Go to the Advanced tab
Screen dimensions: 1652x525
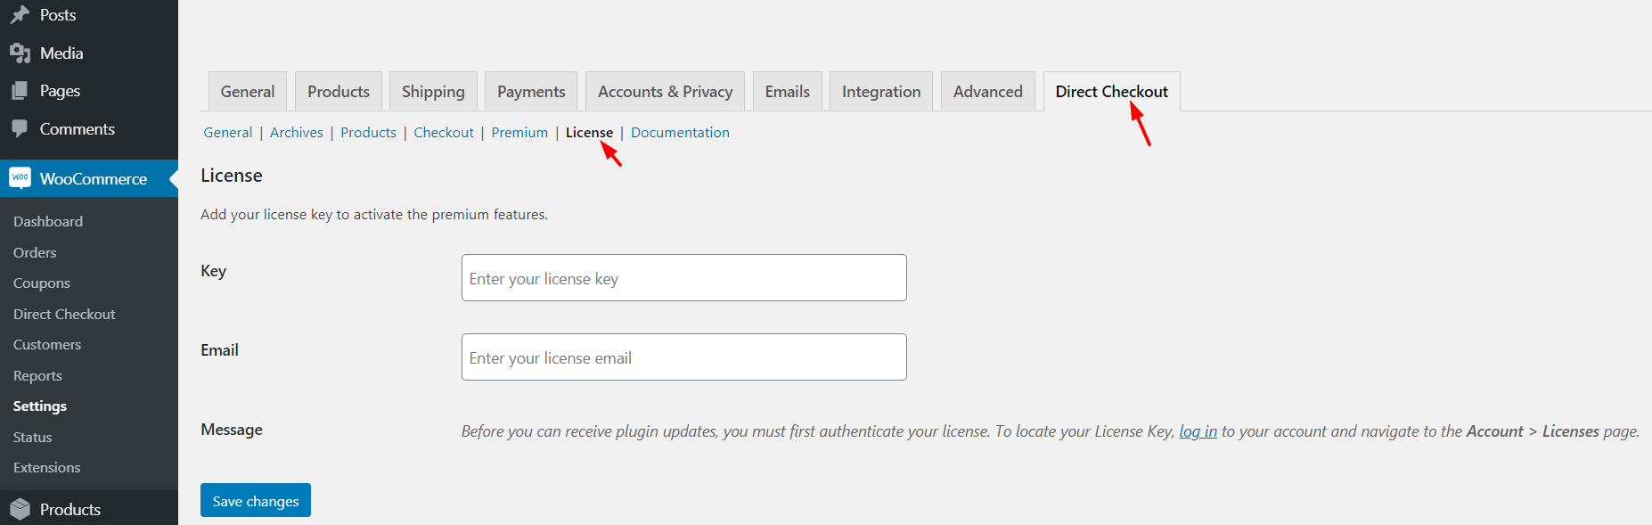[x=988, y=92]
